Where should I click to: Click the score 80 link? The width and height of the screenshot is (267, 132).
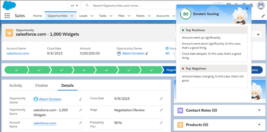pyautogui.click(x=167, y=54)
